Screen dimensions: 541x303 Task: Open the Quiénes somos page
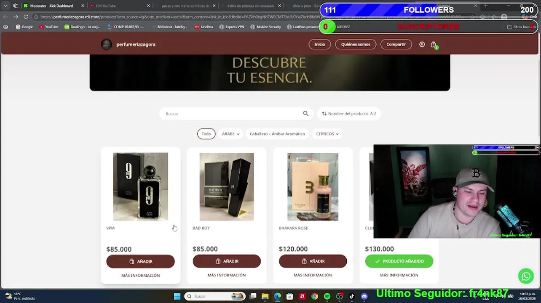coord(356,45)
